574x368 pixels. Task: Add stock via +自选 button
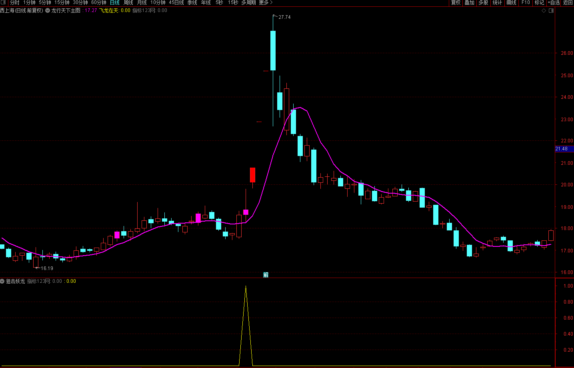tap(554, 3)
